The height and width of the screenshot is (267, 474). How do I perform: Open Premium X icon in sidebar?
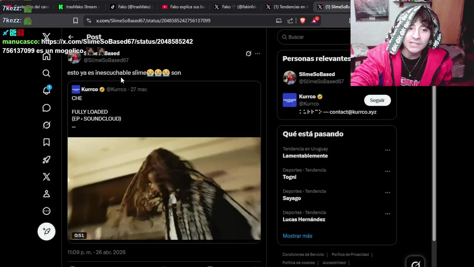[46, 177]
